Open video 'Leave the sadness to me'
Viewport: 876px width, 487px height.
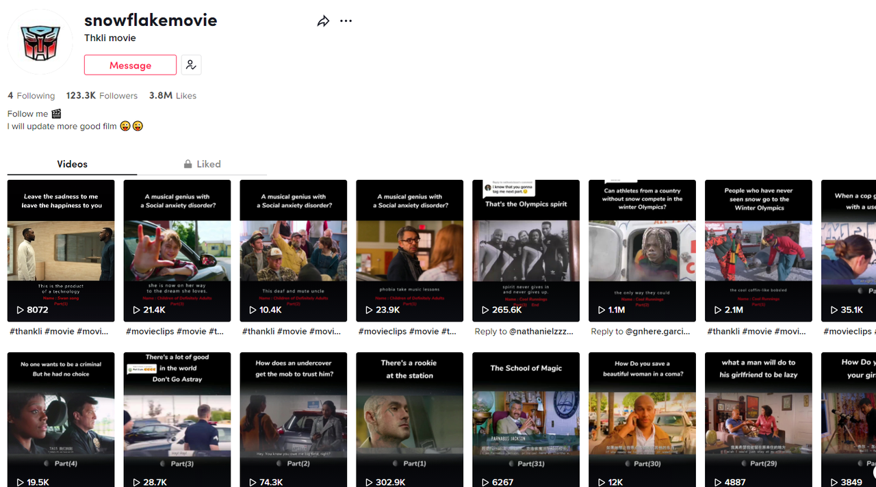(x=61, y=250)
